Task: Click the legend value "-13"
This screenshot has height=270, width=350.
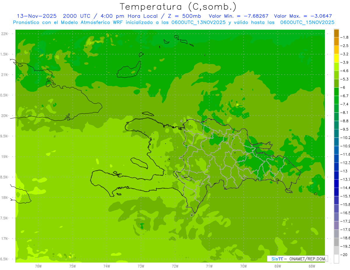Action: (344, 171)
